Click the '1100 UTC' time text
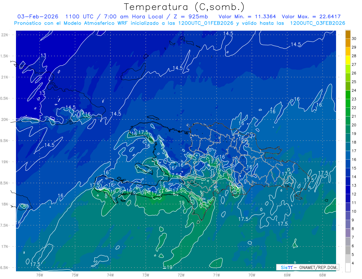Viewport: 362px width, 279px height. click(x=79, y=17)
